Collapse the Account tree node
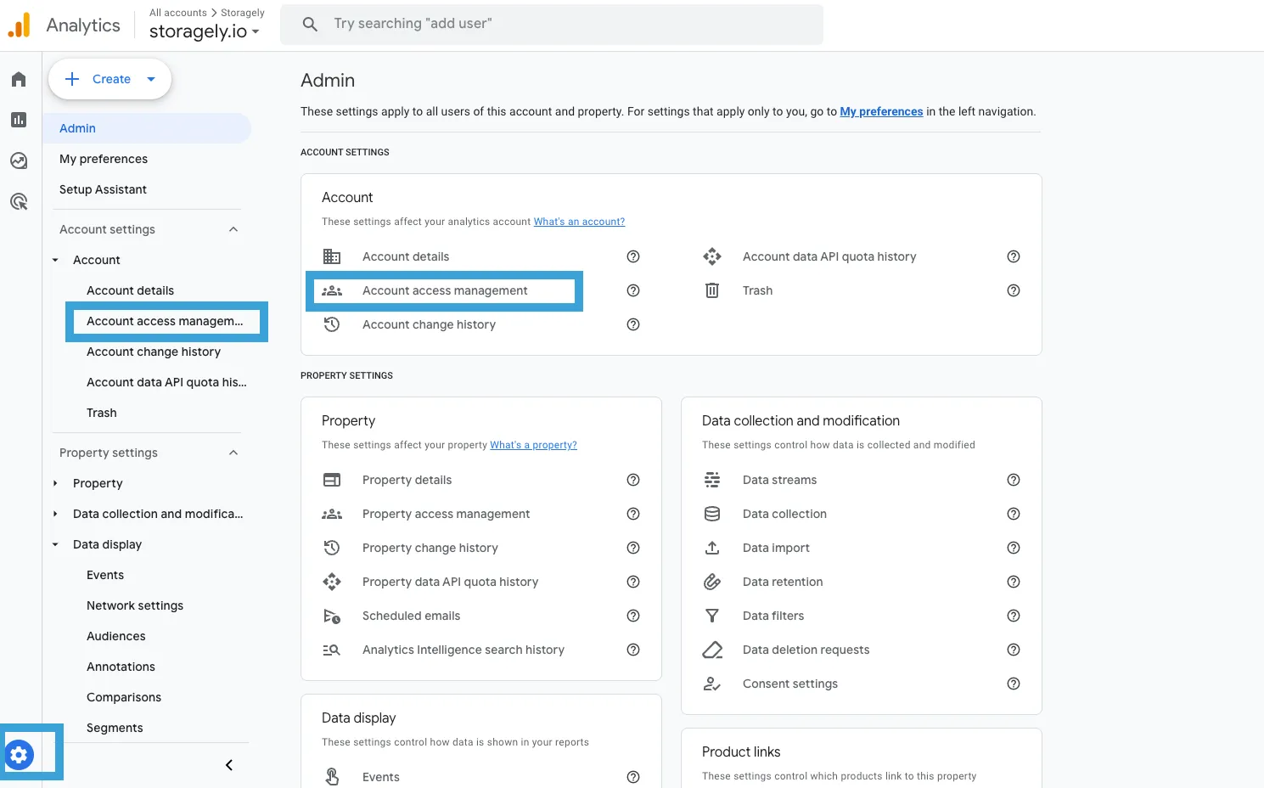Screen dimensions: 1264x788 coord(55,260)
